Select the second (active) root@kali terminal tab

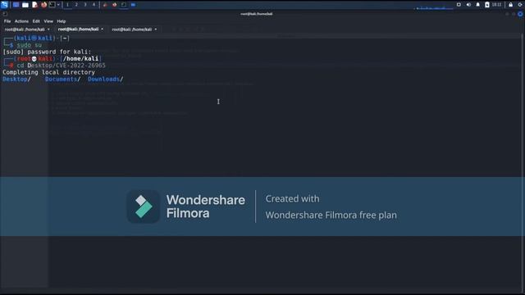click(79, 29)
